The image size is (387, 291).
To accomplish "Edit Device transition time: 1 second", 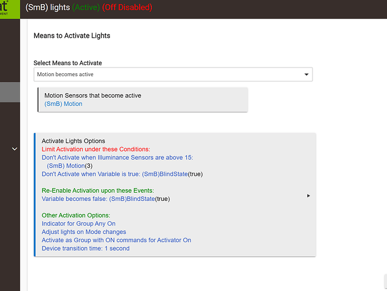I will (86, 248).
